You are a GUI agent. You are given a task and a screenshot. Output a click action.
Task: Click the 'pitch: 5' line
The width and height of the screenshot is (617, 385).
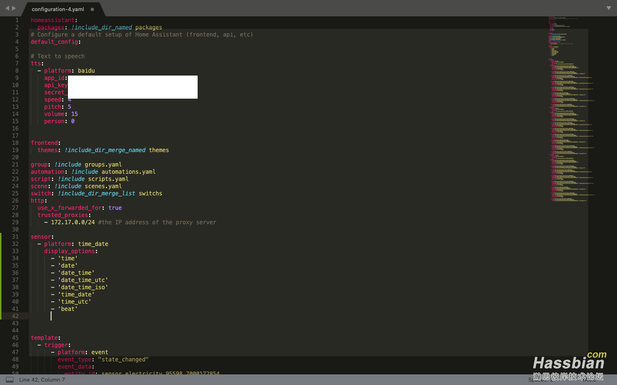tap(57, 107)
